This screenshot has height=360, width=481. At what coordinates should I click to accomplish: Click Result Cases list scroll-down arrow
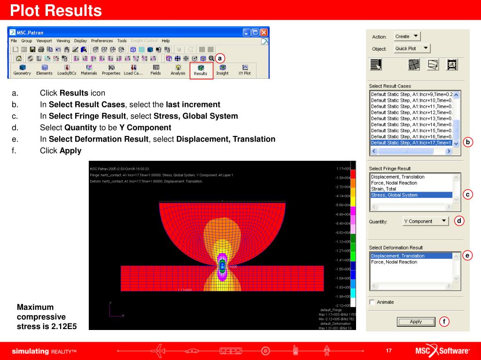pyautogui.click(x=456, y=143)
